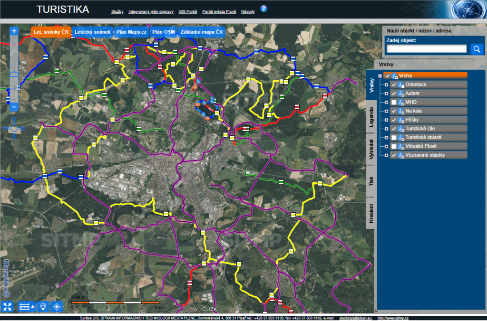Switch base map to Plán Mapy.cz
The image size is (487, 321).
131,32
